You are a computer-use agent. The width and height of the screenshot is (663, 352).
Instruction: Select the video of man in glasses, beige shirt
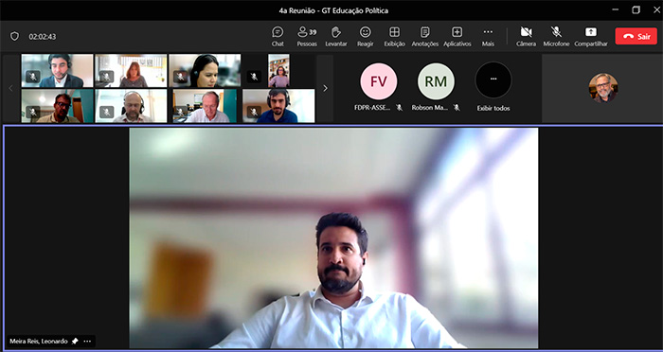pos(57,106)
